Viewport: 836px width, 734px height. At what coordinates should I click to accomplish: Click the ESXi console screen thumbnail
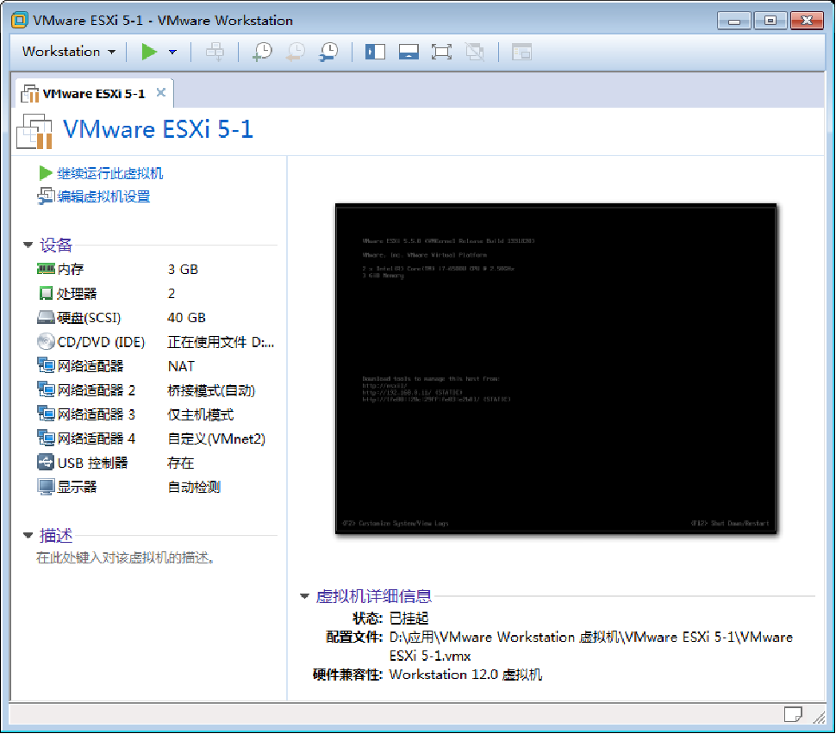[556, 369]
